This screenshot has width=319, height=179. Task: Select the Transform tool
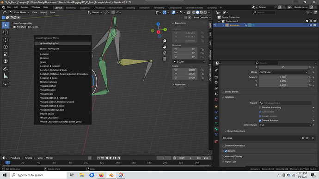point(6,61)
